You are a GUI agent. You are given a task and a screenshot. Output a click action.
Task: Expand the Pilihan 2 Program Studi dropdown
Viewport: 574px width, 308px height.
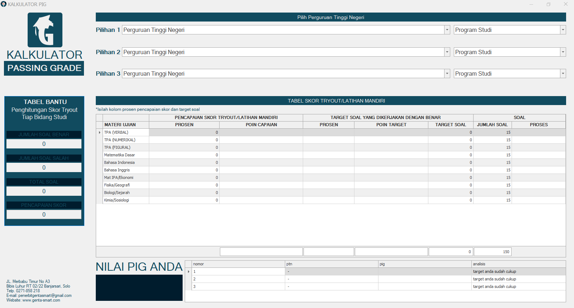point(563,52)
